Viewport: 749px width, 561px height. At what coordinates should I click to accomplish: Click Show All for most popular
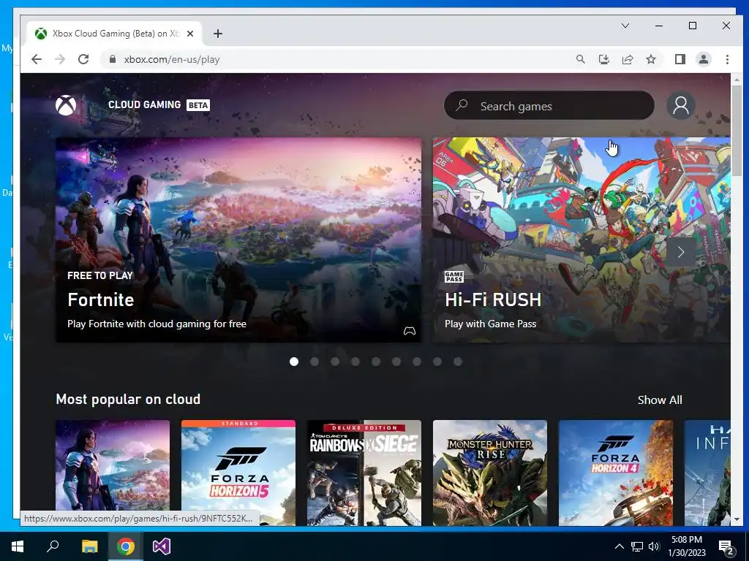(660, 400)
